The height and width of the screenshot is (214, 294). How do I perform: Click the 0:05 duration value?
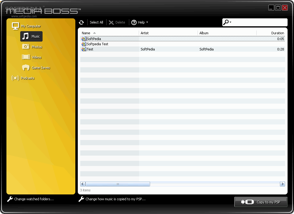[x=281, y=39]
